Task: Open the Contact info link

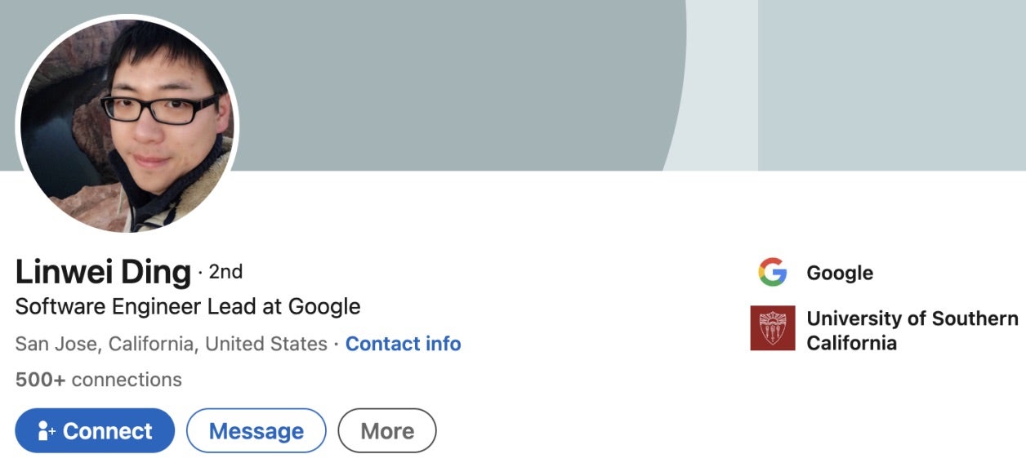Action: click(x=403, y=344)
